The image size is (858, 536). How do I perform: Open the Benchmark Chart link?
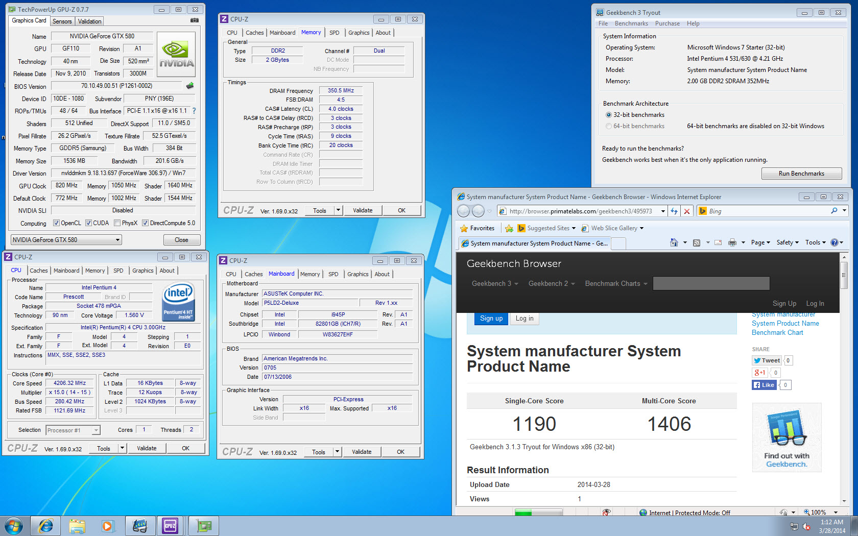point(777,333)
